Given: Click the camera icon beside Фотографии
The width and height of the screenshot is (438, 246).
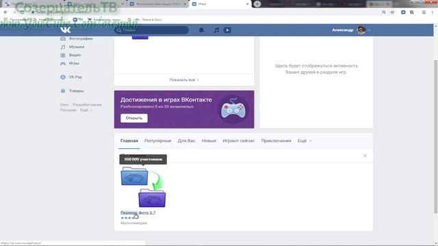Looking at the screenshot, I should click(63, 38).
